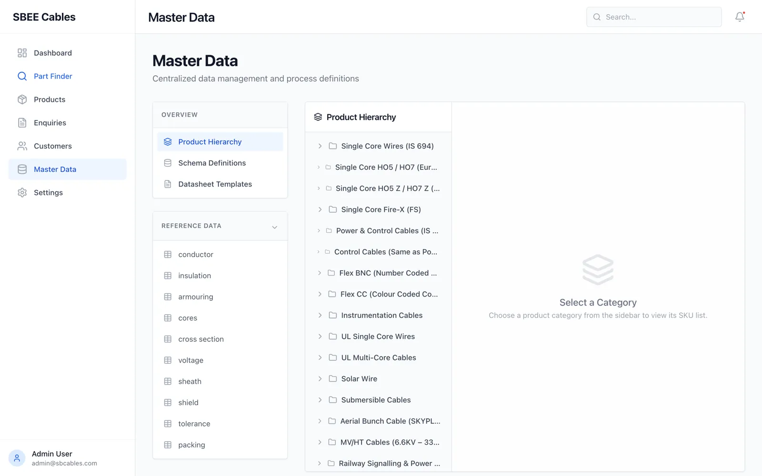The width and height of the screenshot is (762, 476).
Task: Collapse the Reference Data section chevron
Action: [x=275, y=227]
